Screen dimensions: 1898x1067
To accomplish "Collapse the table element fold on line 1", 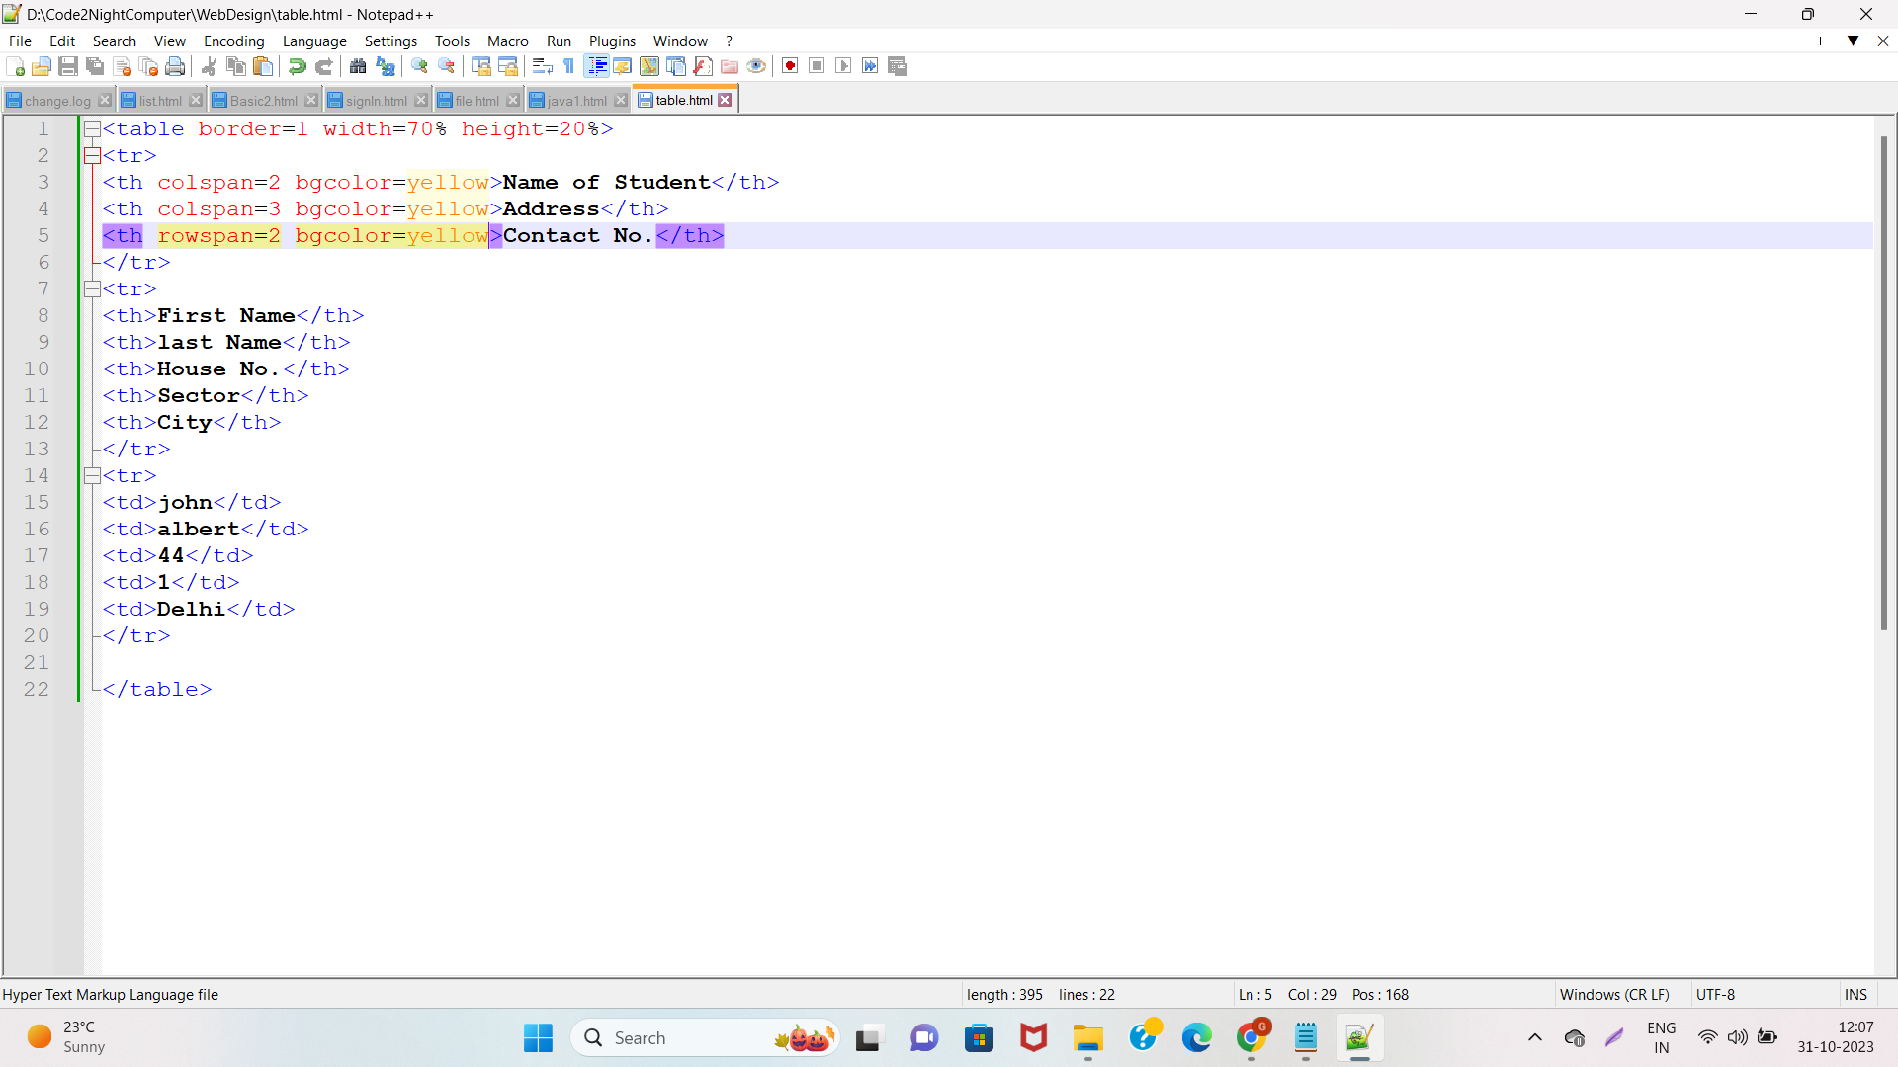I will 92,128.
